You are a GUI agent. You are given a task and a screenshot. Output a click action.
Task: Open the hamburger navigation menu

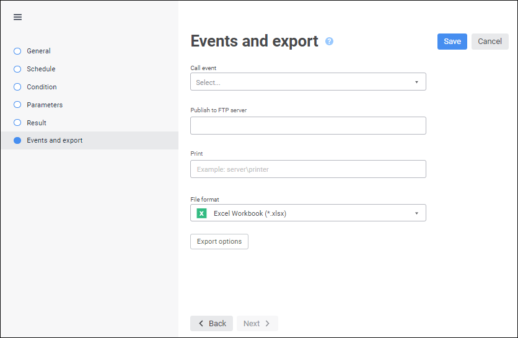17,17
